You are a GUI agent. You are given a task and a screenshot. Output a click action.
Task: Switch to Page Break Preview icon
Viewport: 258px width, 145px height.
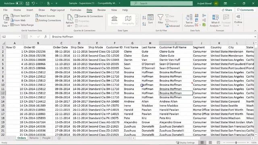coord(218,143)
